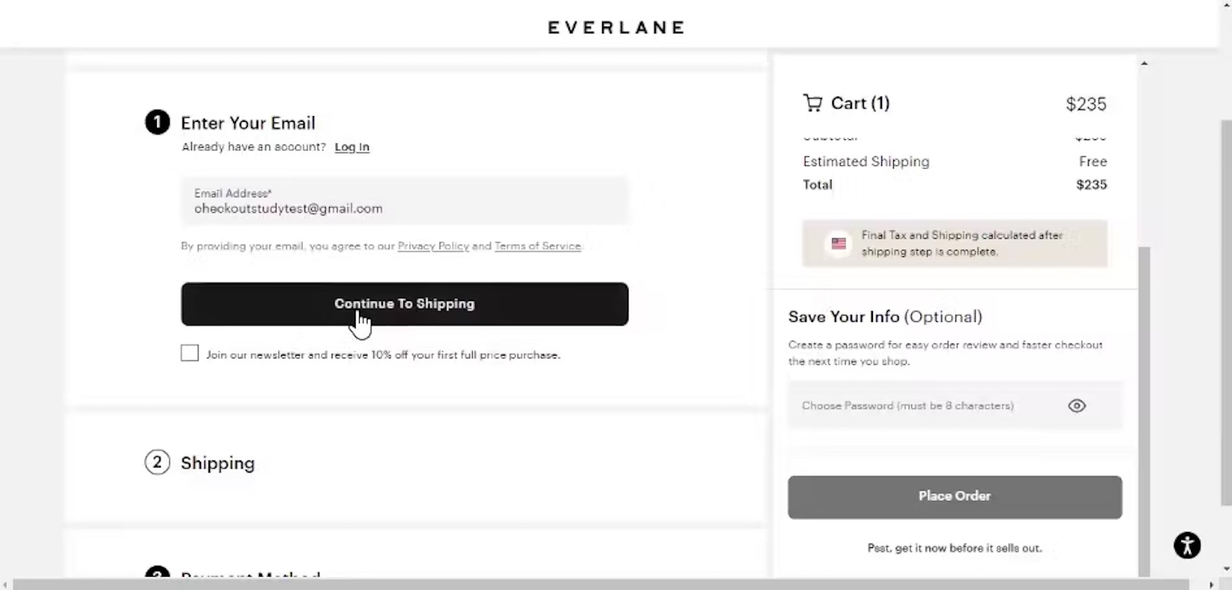Screen dimensions: 1232x590
Task: Expand the Shipping step section
Action: click(x=218, y=463)
